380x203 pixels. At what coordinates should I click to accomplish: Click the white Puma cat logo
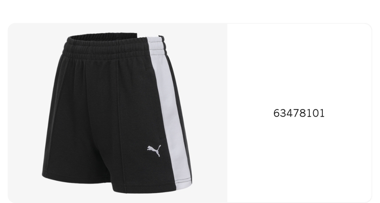tap(154, 151)
